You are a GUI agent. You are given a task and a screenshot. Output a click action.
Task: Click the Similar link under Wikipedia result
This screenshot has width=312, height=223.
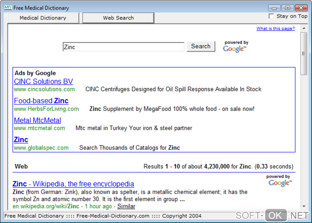(x=126, y=206)
